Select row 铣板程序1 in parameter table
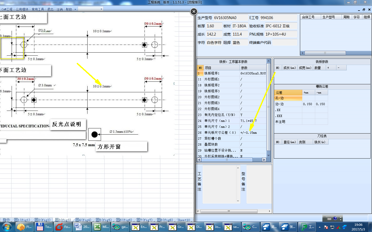The height and width of the screenshot is (232, 372). (231, 73)
